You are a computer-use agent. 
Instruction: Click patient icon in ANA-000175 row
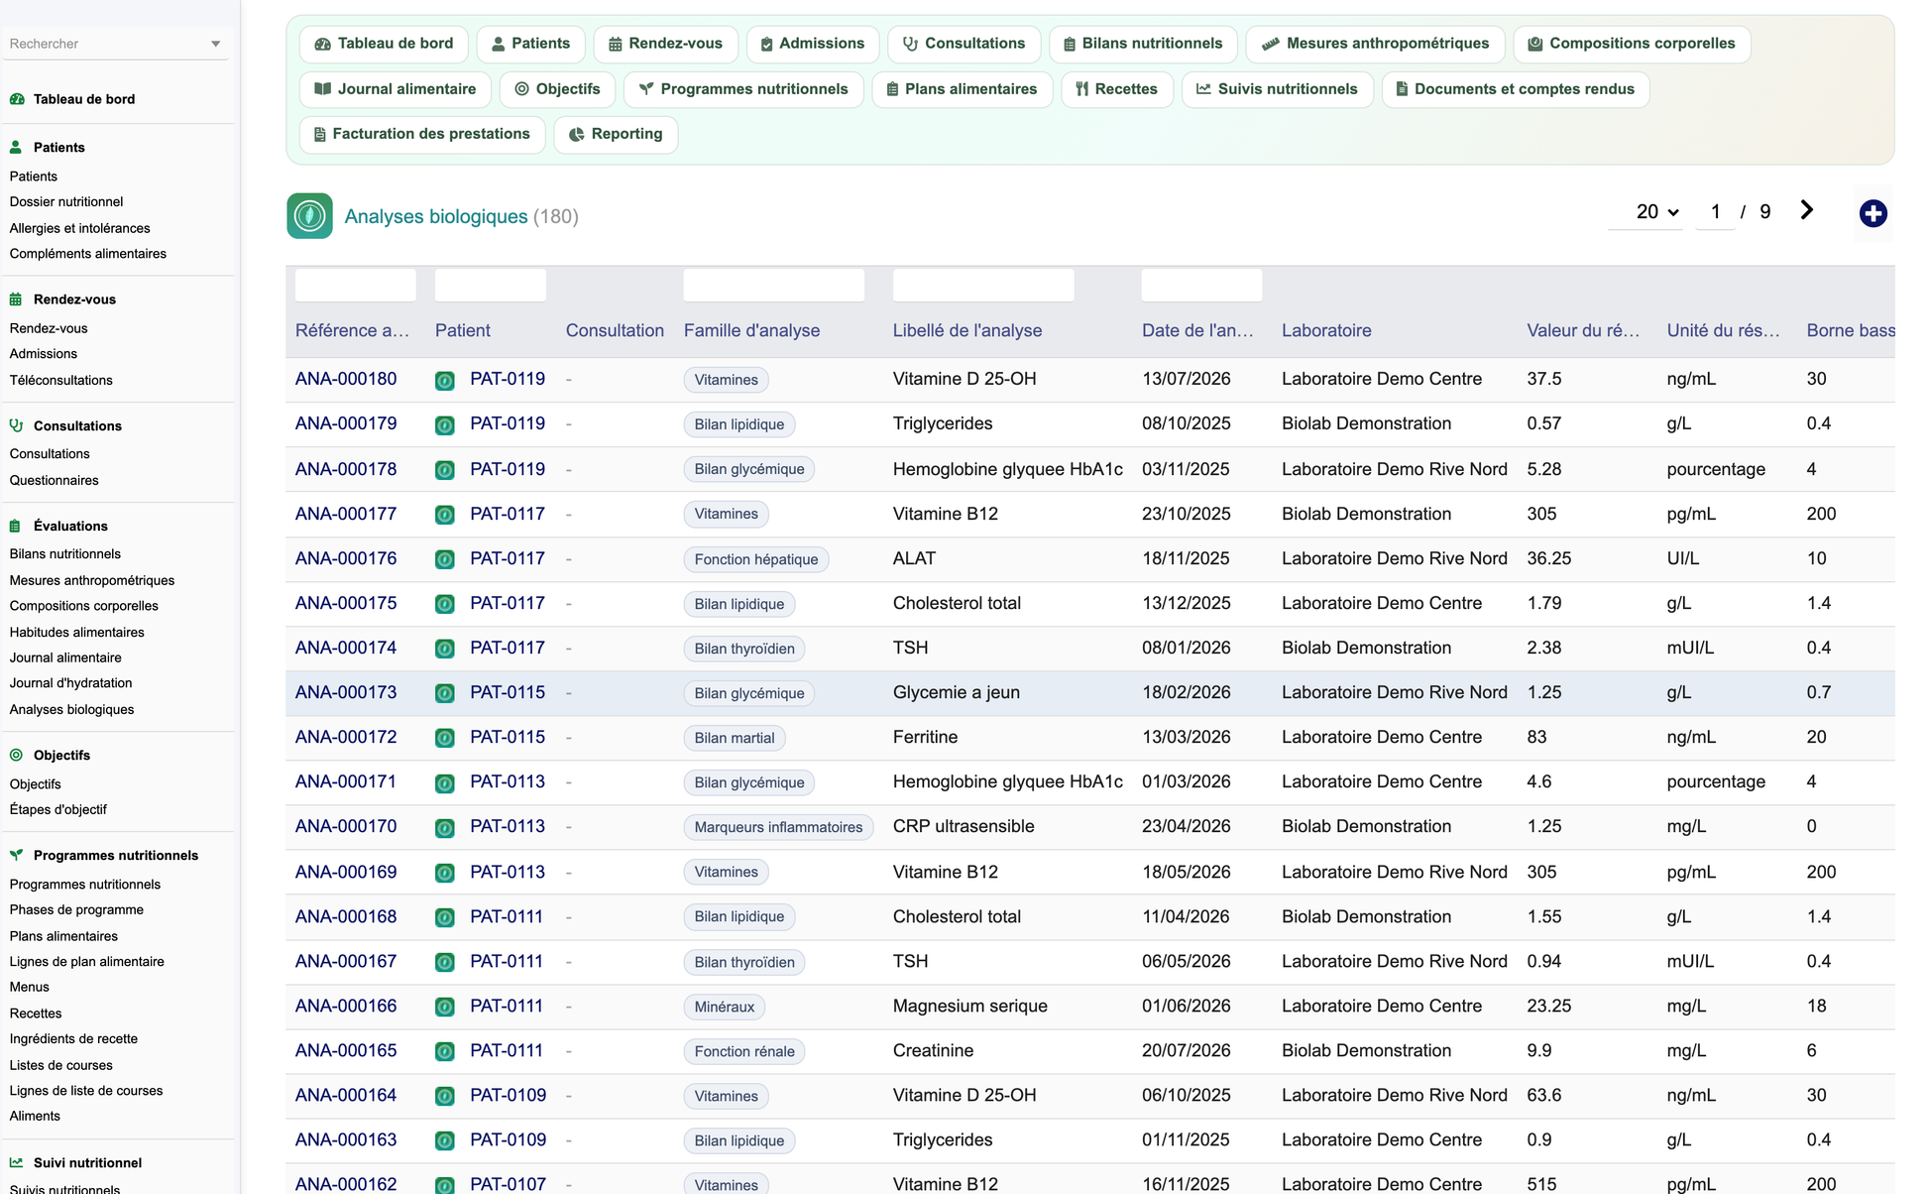445,604
